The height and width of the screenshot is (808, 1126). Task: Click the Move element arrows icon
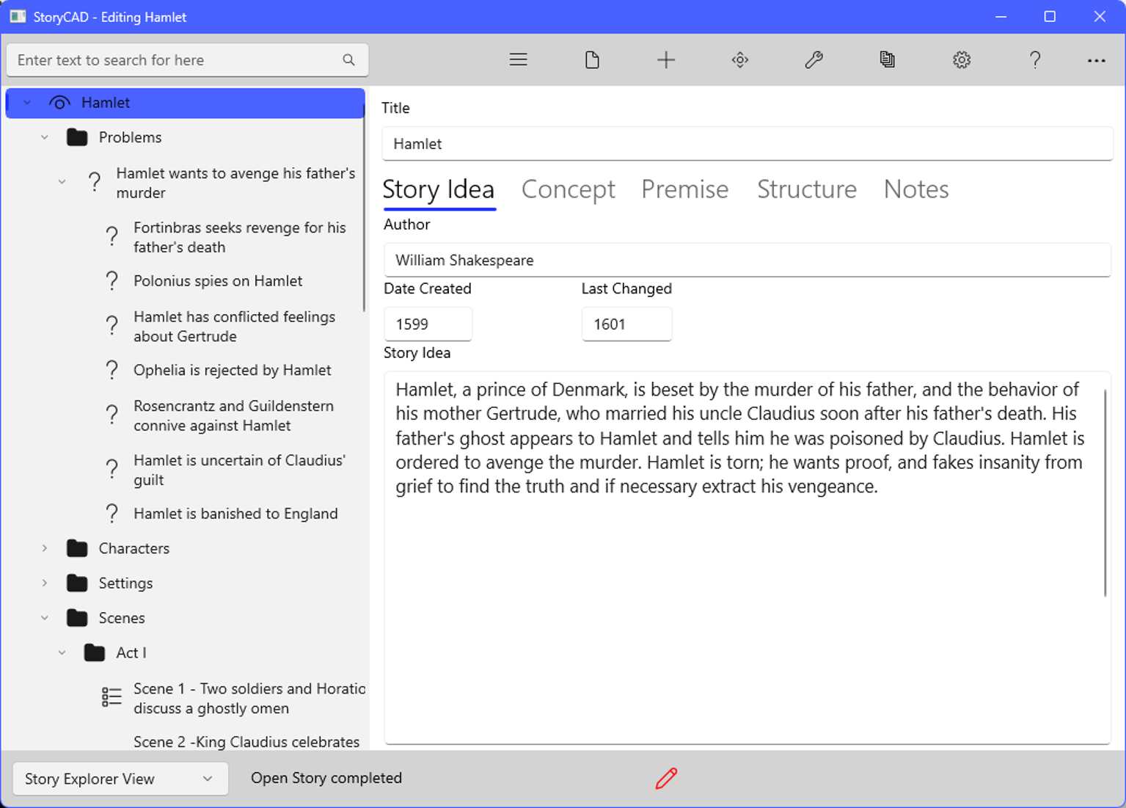(x=739, y=59)
